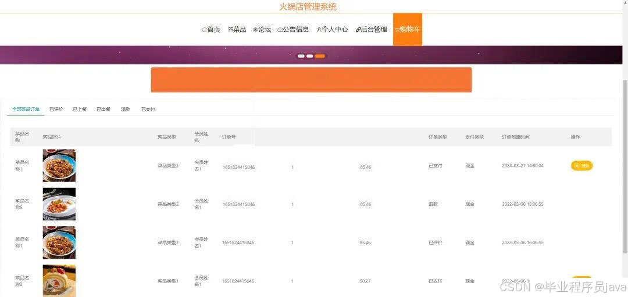Click the 2024-03-21 14:50:04 timestamp
The width and height of the screenshot is (628, 297).
pos(523,165)
